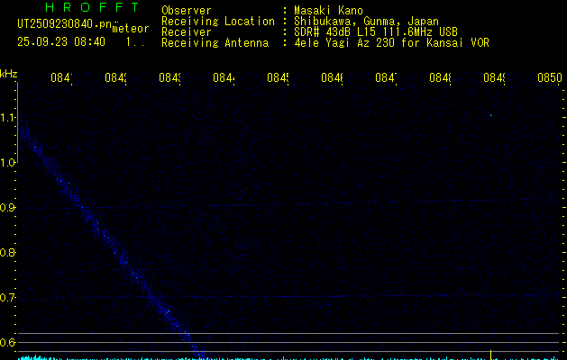Image resolution: width=567 pixels, height=360 pixels.
Task: Click the 0.8 kHz frequency tick
Action: click(x=8, y=253)
